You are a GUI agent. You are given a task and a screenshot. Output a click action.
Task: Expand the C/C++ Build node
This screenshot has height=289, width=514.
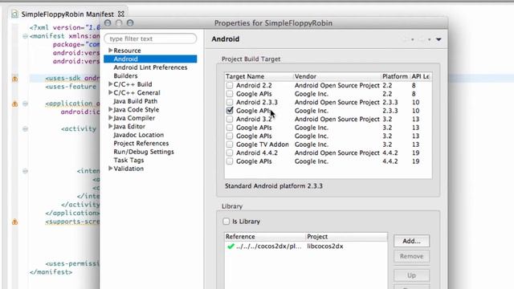click(x=111, y=83)
